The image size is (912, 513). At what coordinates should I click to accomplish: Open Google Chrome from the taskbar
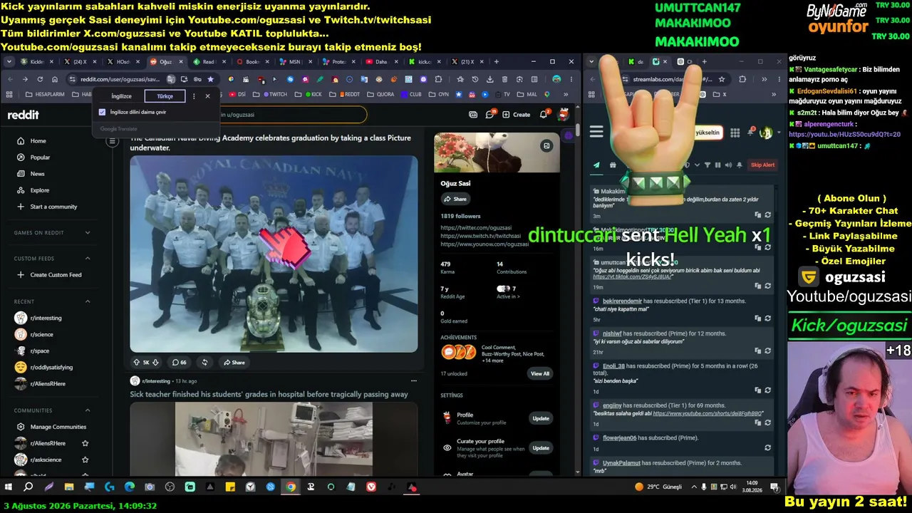(x=291, y=487)
